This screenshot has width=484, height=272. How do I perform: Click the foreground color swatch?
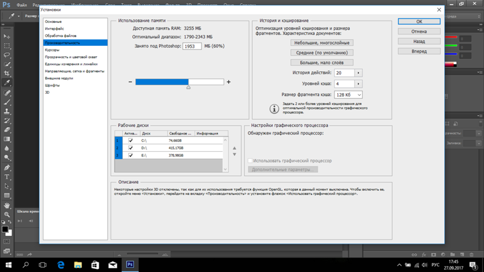[x=5, y=229]
